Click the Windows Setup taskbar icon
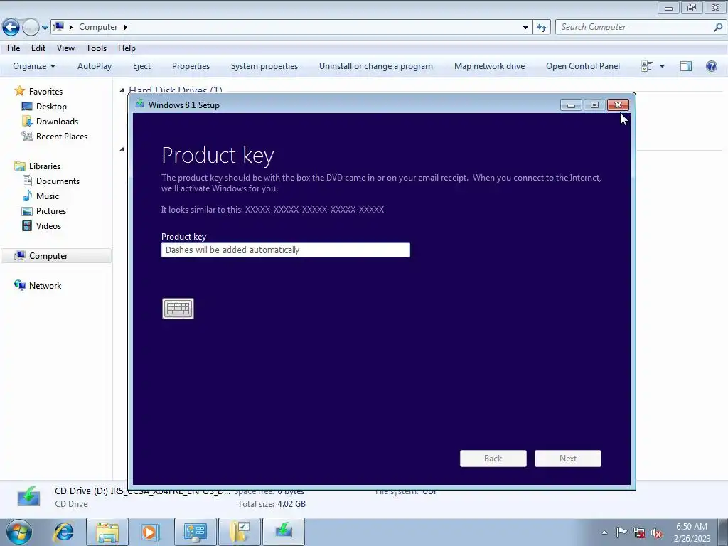728x546 pixels. pos(284,532)
